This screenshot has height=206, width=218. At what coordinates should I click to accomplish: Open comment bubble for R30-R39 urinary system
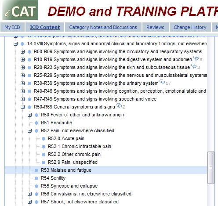tap(162, 82)
